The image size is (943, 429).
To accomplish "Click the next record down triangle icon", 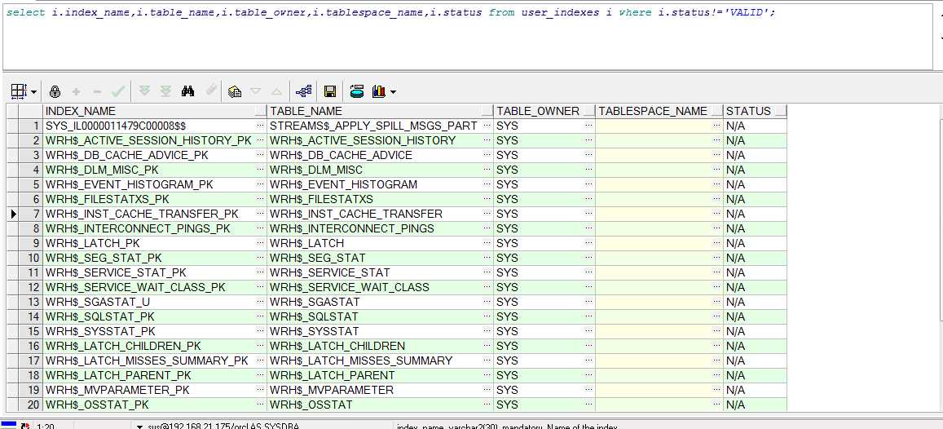I will pos(256,92).
